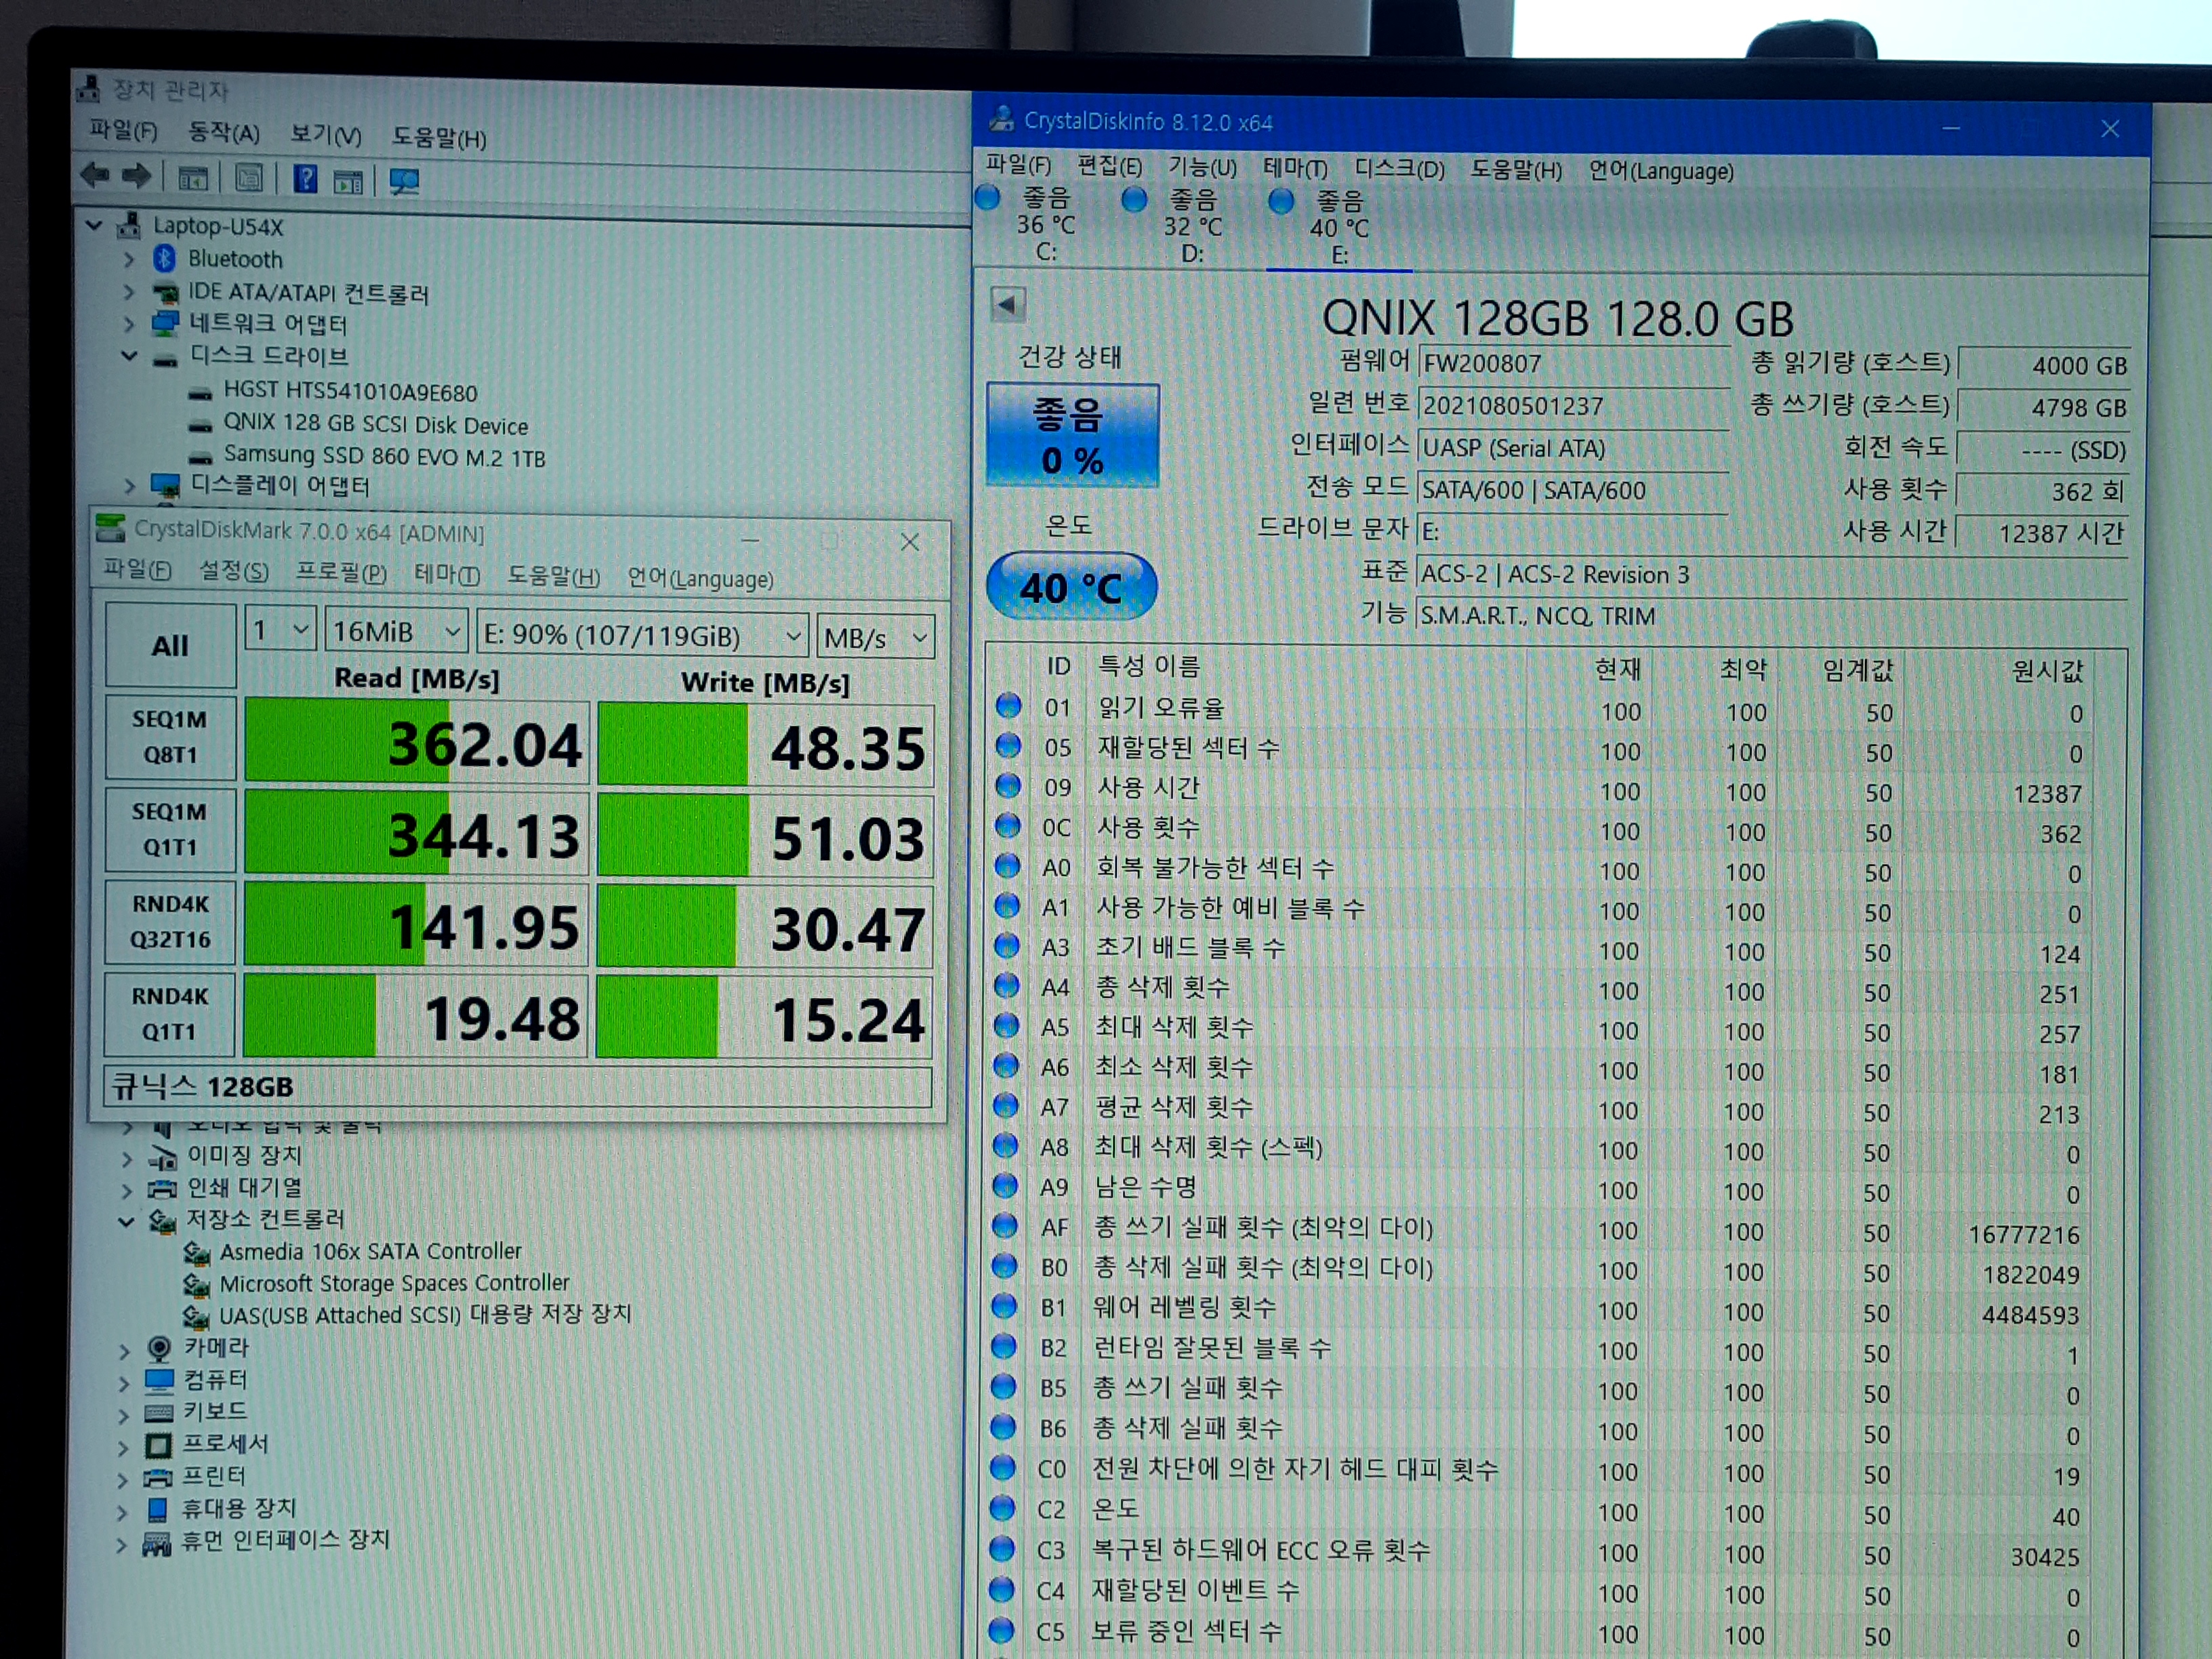The image size is (2212, 1659).
Task: Collapse the 디스크 드라이브 node
Action: click(x=129, y=356)
